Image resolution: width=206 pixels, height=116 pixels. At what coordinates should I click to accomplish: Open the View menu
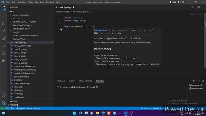coord(30,2)
